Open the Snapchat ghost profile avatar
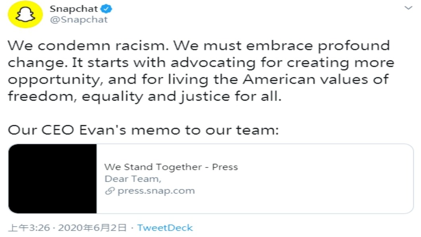The height and width of the screenshot is (237, 421). (x=25, y=14)
